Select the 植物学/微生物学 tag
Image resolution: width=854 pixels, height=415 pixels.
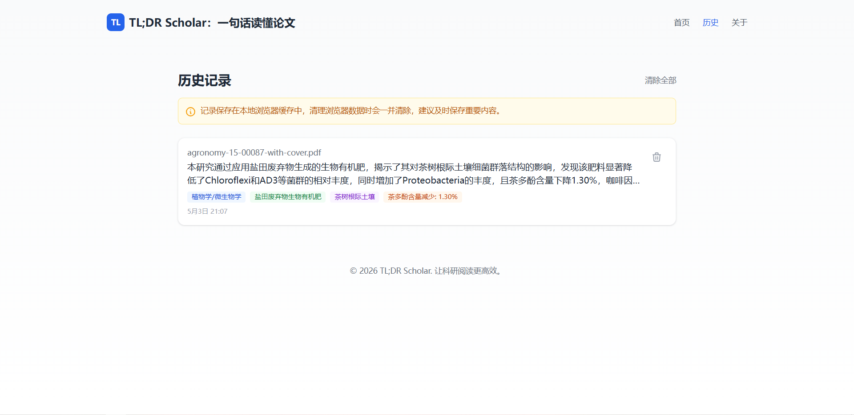tap(216, 197)
